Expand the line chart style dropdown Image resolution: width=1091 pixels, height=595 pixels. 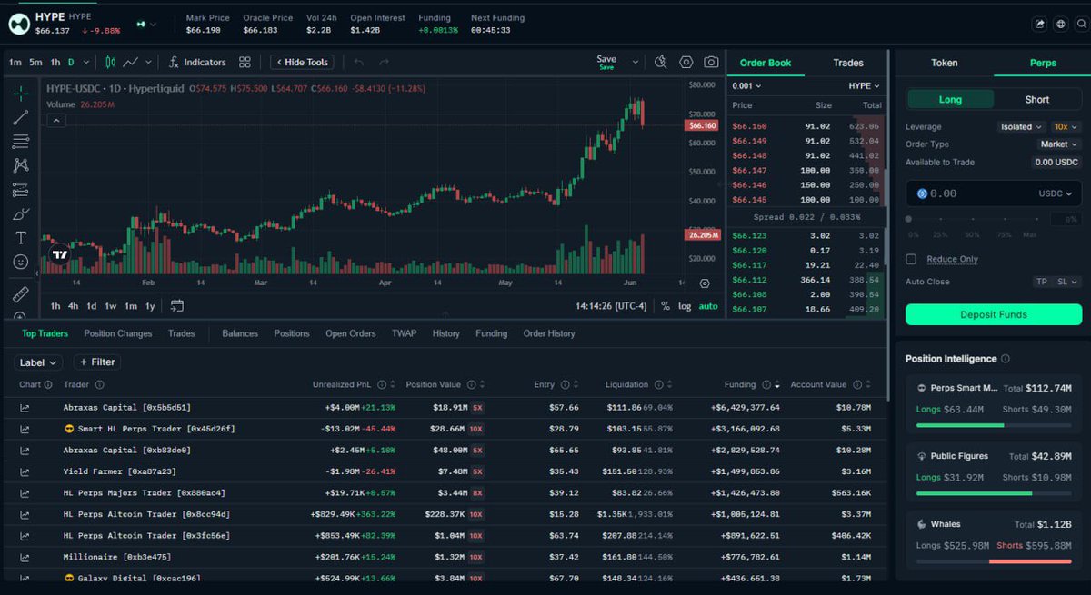pos(149,63)
